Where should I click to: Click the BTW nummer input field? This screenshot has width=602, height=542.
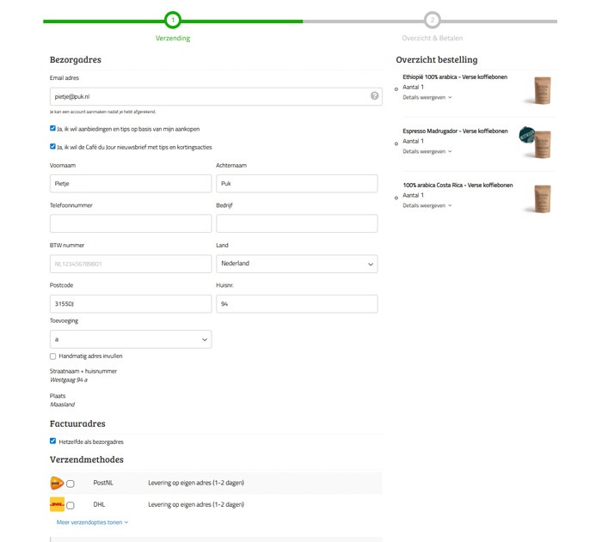pos(131,264)
